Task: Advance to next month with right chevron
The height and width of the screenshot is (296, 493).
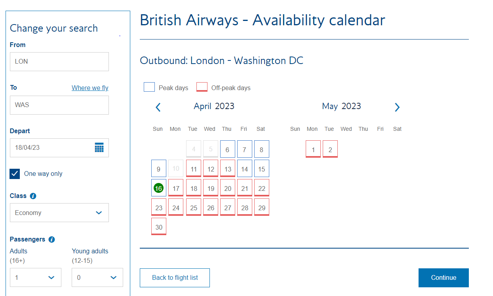Action: pos(397,107)
